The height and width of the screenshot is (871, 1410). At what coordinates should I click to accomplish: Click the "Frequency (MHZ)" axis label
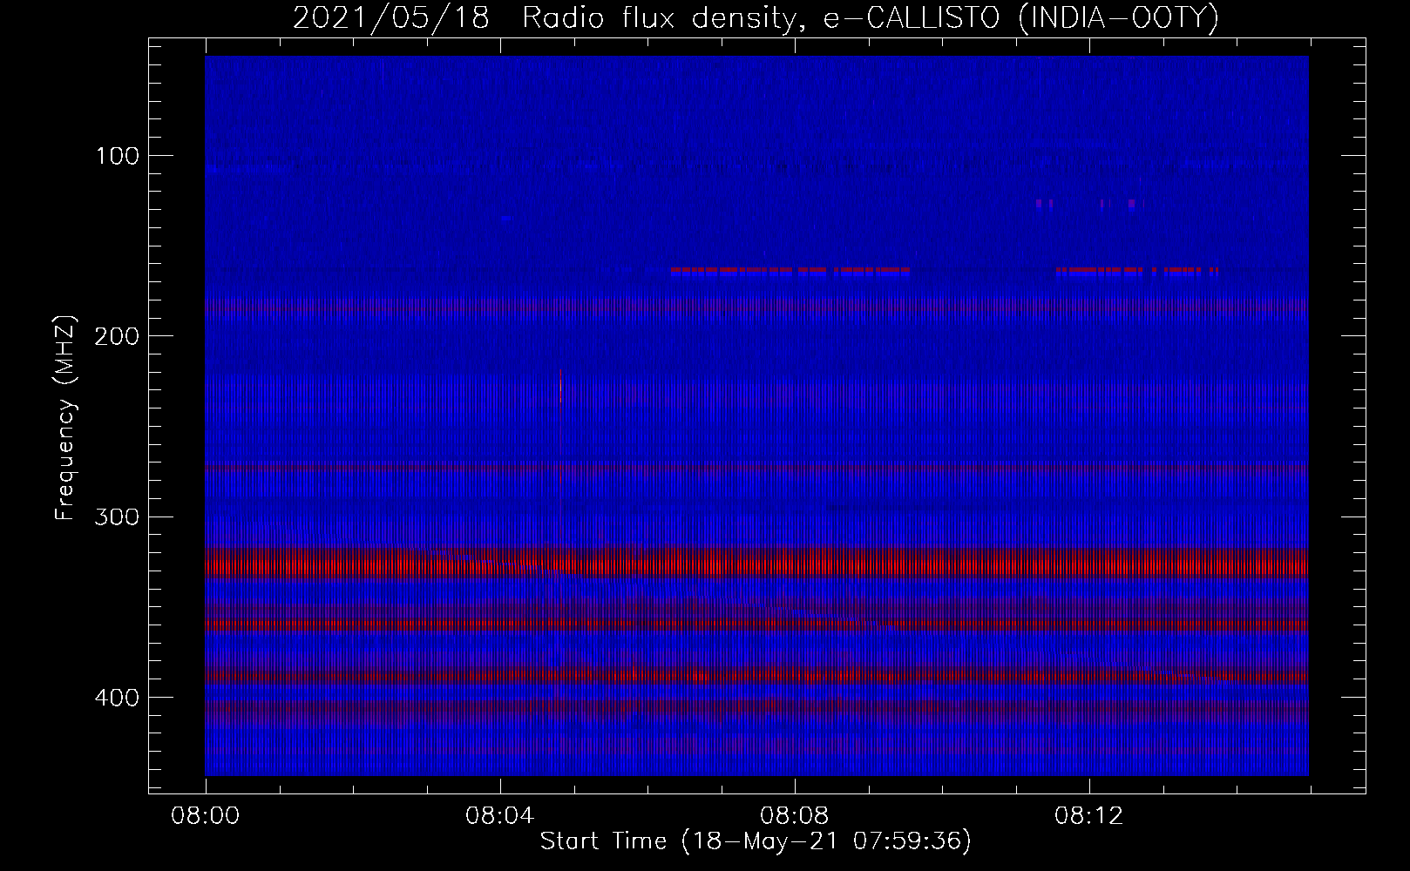pyautogui.click(x=65, y=417)
